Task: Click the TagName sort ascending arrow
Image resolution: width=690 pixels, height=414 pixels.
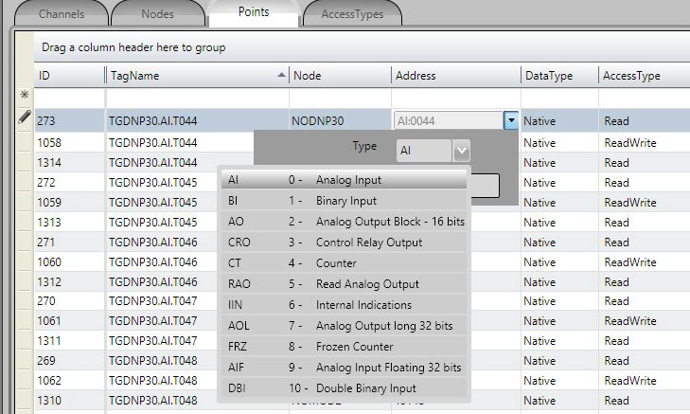Action: click(281, 75)
